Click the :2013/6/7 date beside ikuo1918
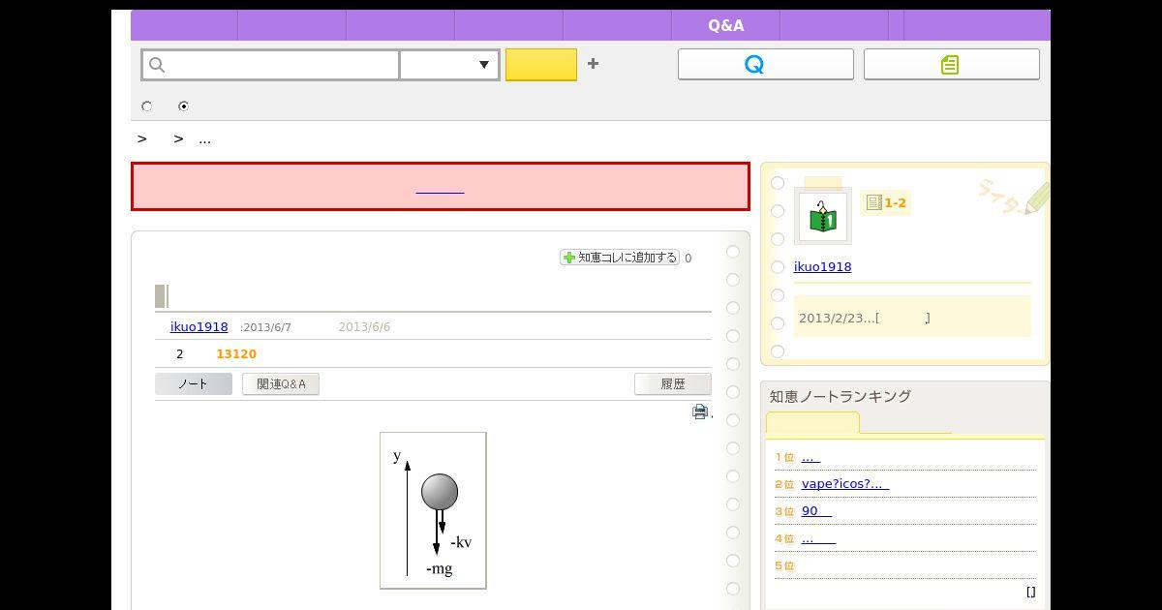The height and width of the screenshot is (610, 1162). pos(265,327)
